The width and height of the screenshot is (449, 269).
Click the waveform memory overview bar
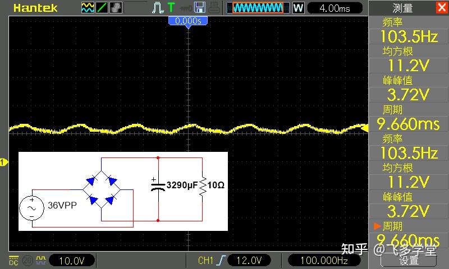pos(258,8)
